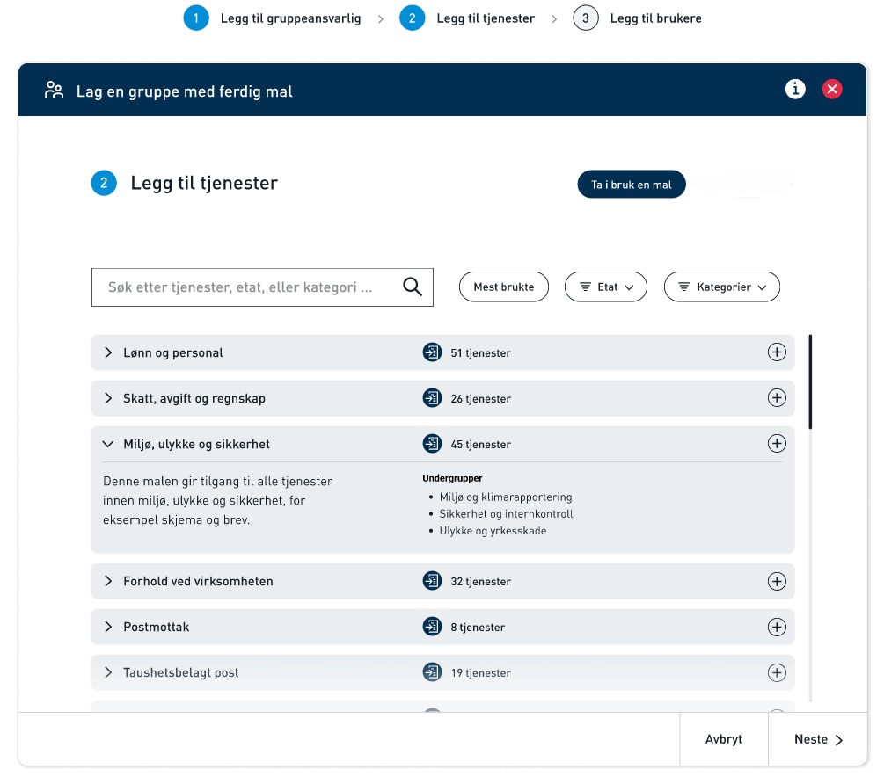Click plus icon for Miljø, ulykke og sikkerhet
The image size is (884, 784).
(777, 444)
